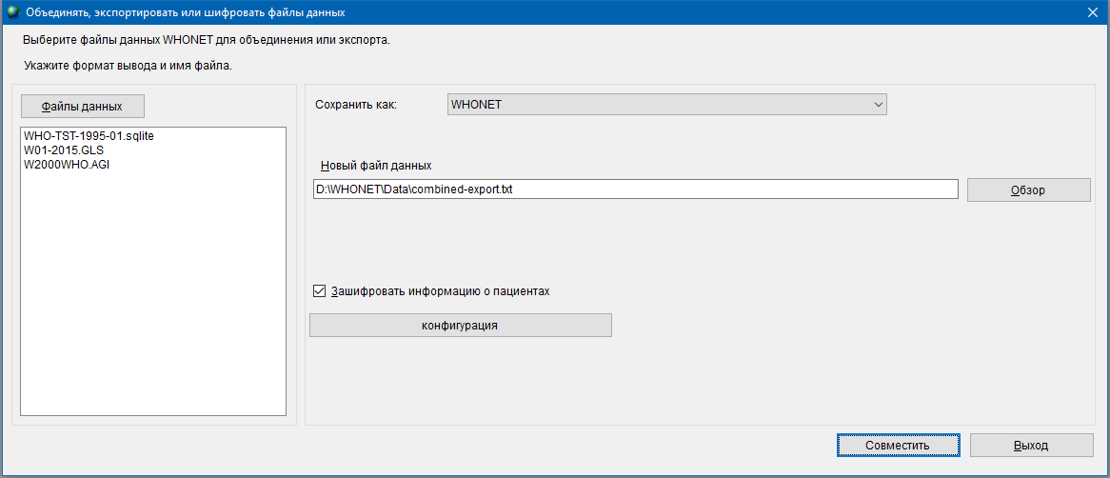Click the combined-export.txt file path field
Viewport: 1110px width, 478px height.
636,189
